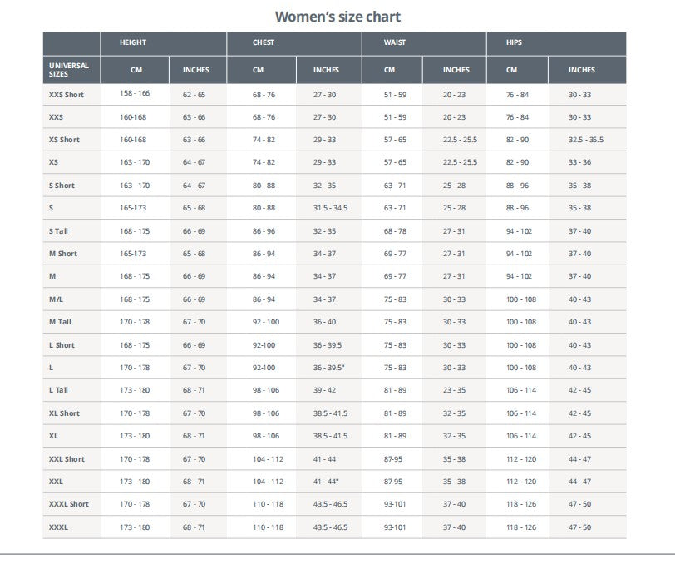Click the UNIVERSAL SIZES header cell
This screenshot has height=564, width=675.
69,69
